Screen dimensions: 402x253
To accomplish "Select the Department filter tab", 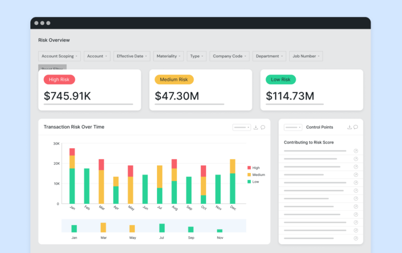I will point(269,56).
